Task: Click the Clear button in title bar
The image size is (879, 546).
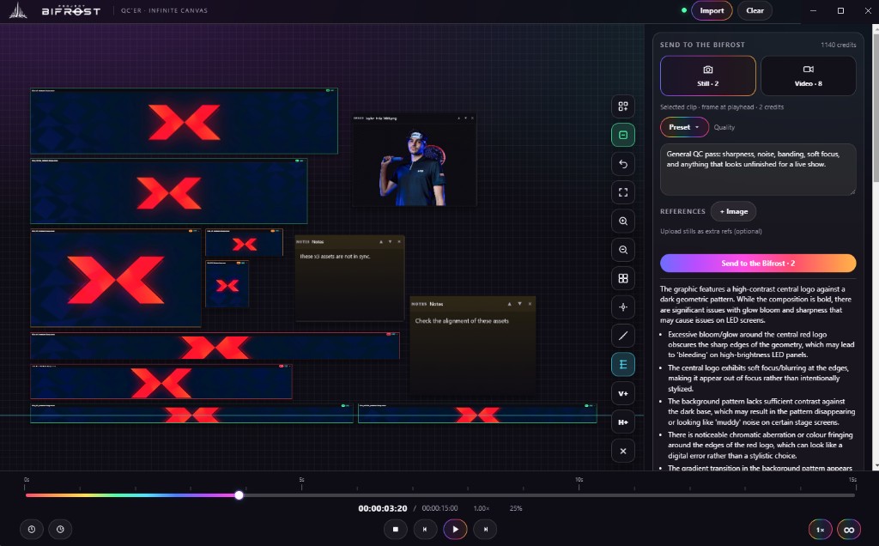Action: click(755, 10)
